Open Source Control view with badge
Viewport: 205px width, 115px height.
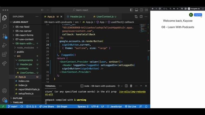(x=4, y=36)
